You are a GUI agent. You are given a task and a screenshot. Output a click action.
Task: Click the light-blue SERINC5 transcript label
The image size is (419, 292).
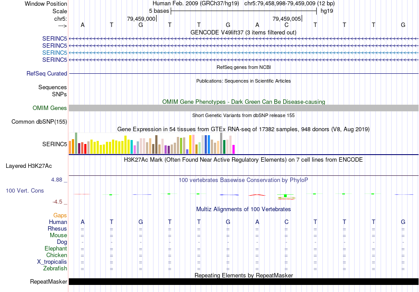click(55, 53)
